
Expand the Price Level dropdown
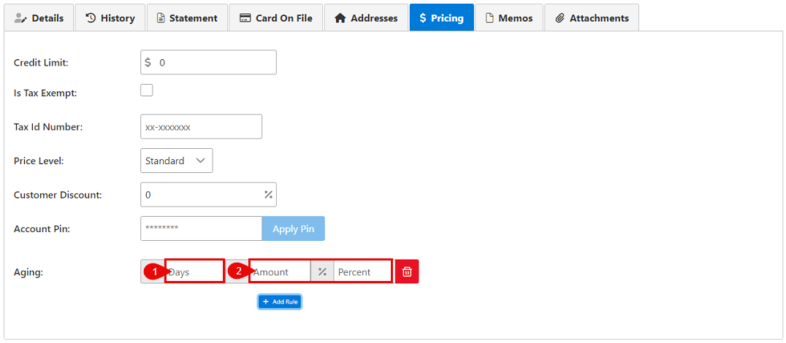point(176,161)
